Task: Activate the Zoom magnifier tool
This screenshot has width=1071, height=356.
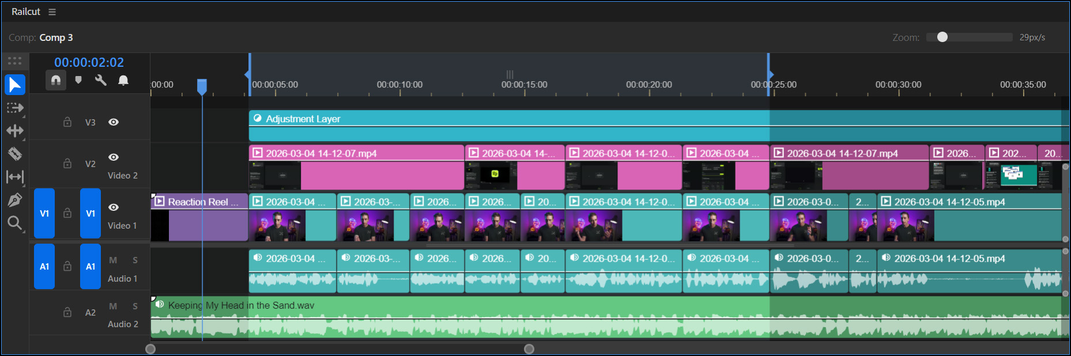Action: click(15, 223)
